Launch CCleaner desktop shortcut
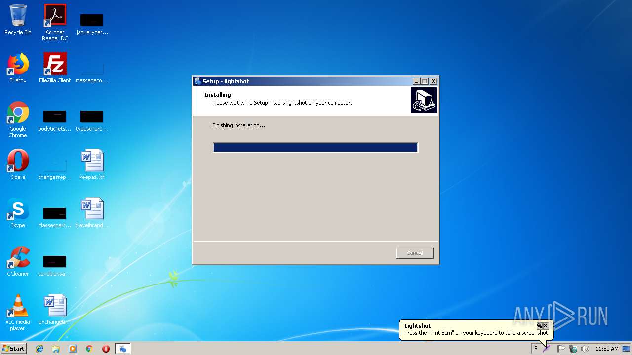This screenshot has height=355, width=632. point(18,261)
